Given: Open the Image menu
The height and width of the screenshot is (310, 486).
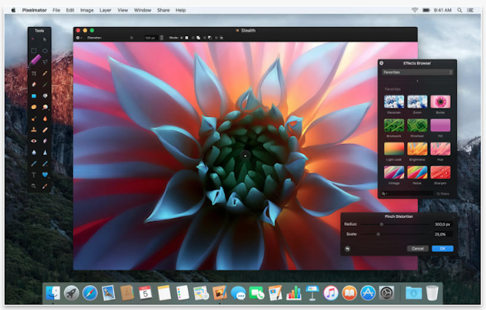Looking at the screenshot, I should pos(87,10).
